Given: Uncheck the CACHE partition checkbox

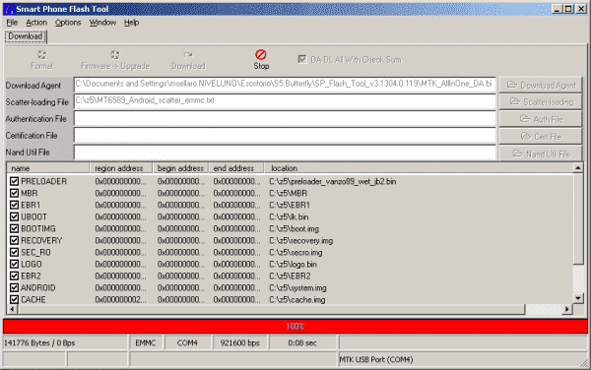Looking at the screenshot, I should pyautogui.click(x=15, y=299).
